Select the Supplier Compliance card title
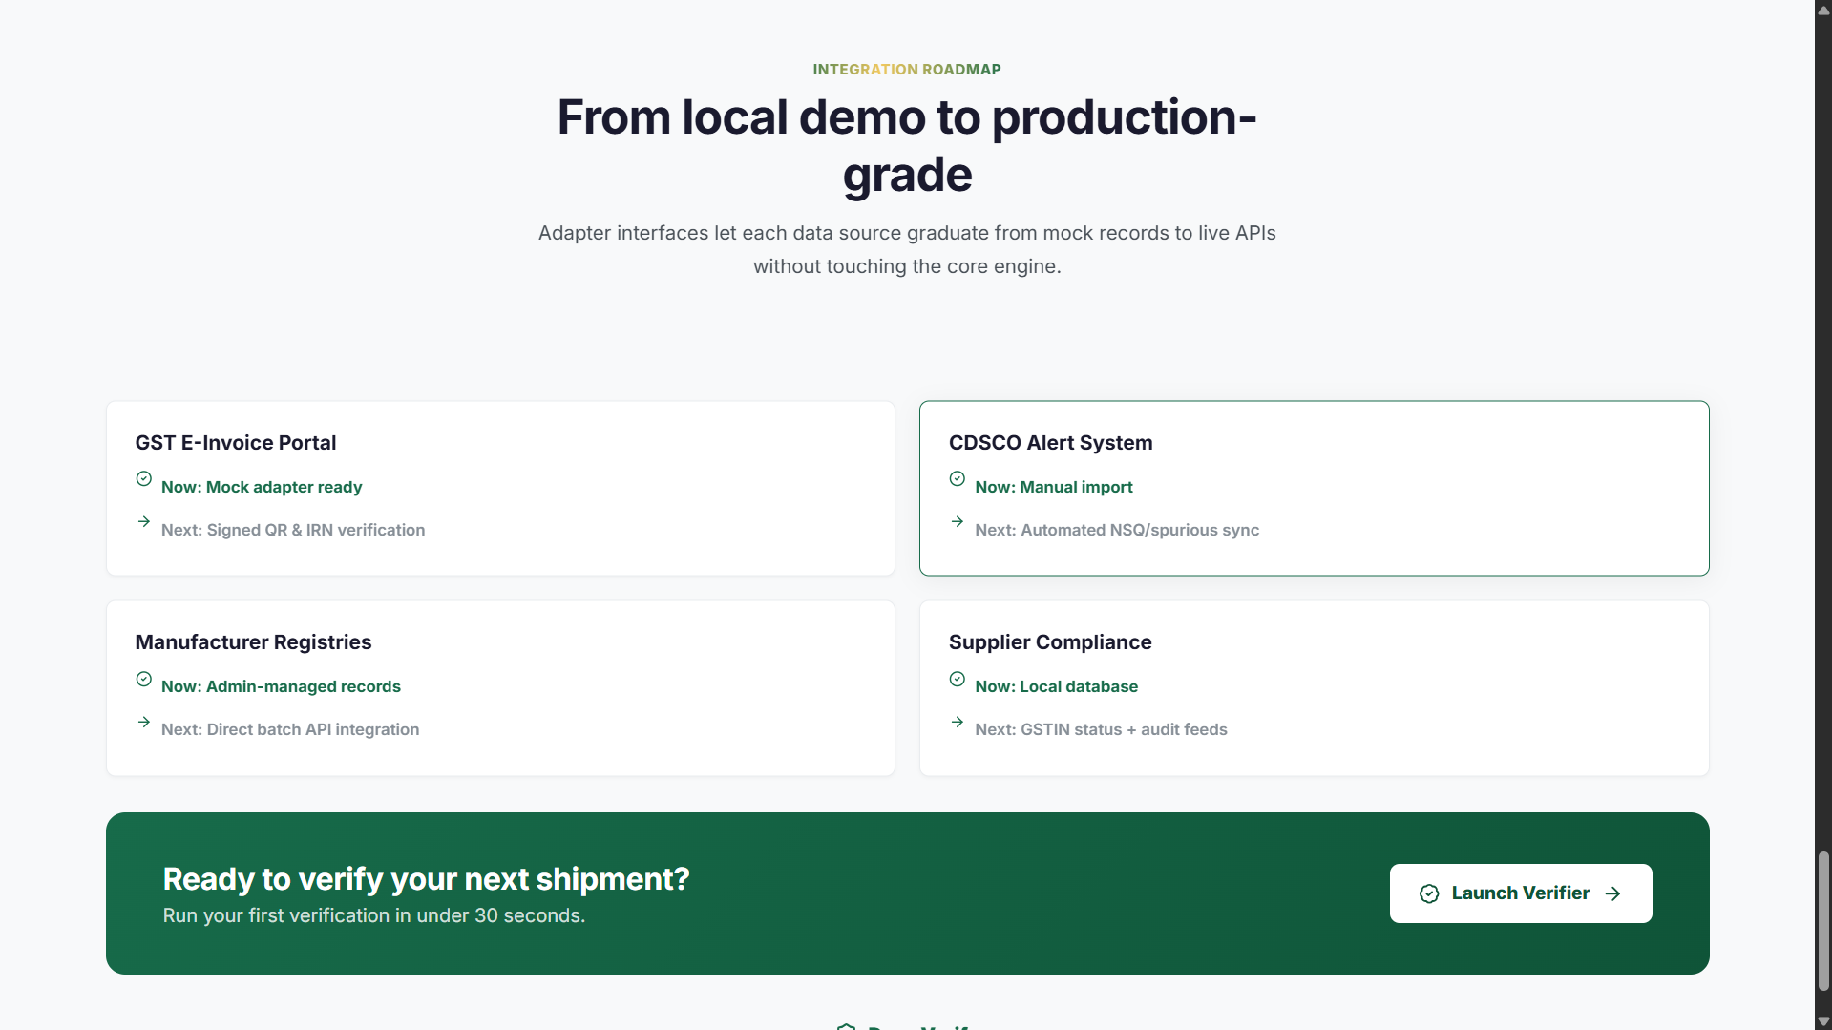 1050,642
